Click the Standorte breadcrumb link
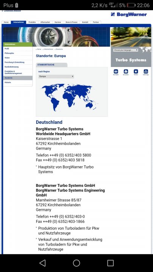 (x=59, y=49)
